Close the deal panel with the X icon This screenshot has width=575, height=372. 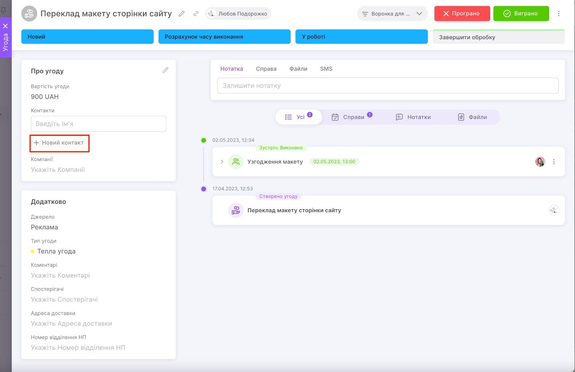point(5,26)
